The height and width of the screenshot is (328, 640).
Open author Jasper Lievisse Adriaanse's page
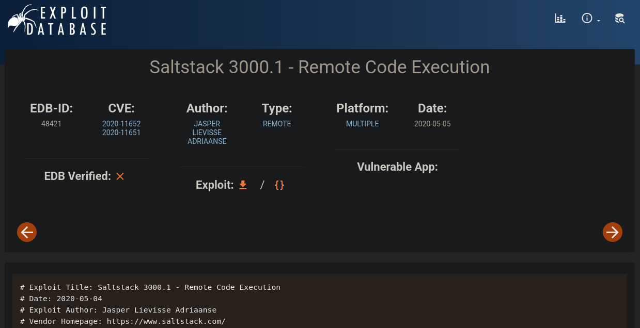[x=207, y=133]
